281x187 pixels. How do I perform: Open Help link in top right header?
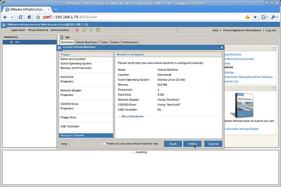click(x=215, y=30)
